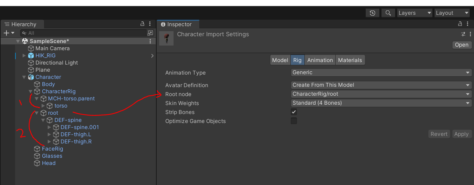
Task: Enable the Optimize Game Objects checkbox
Action: tap(294, 121)
